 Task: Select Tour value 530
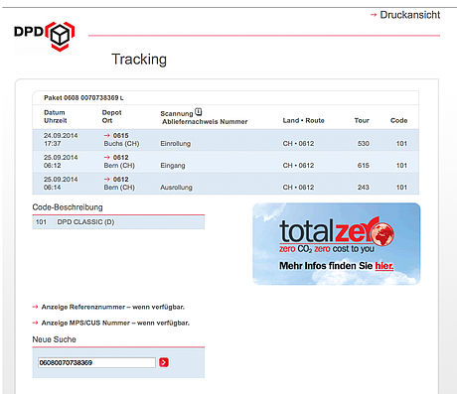(x=364, y=144)
